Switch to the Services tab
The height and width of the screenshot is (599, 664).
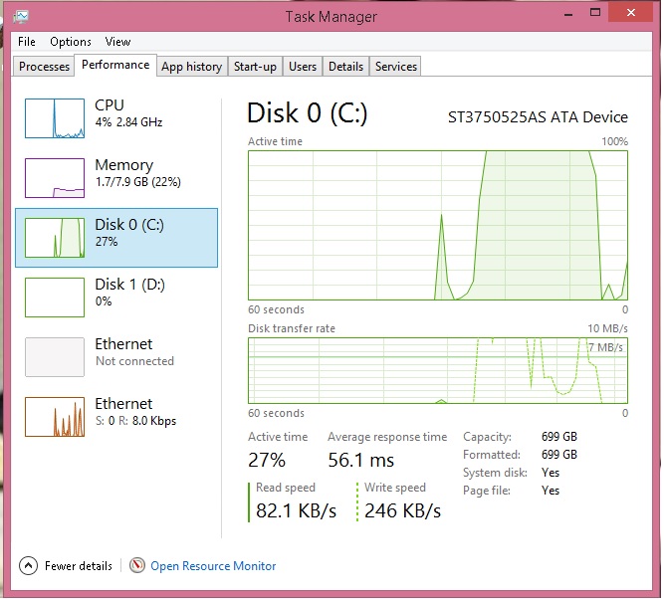pyautogui.click(x=396, y=67)
